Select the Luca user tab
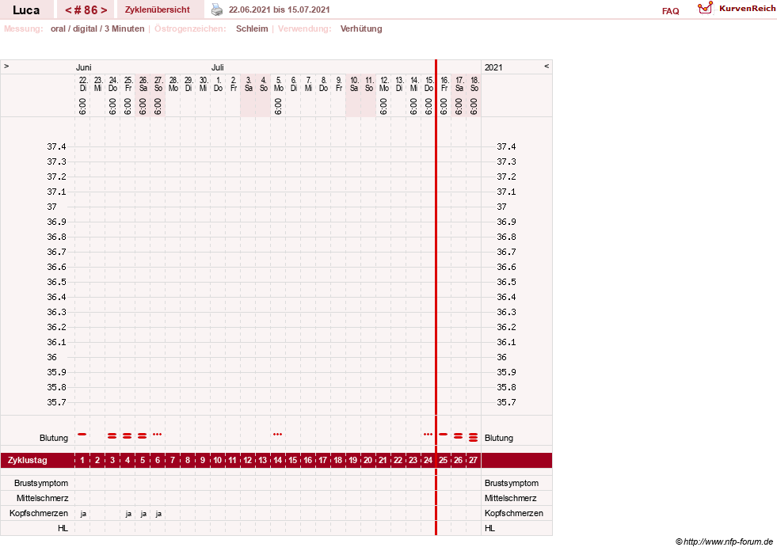This screenshot has height=551, width=777. pyautogui.click(x=26, y=10)
